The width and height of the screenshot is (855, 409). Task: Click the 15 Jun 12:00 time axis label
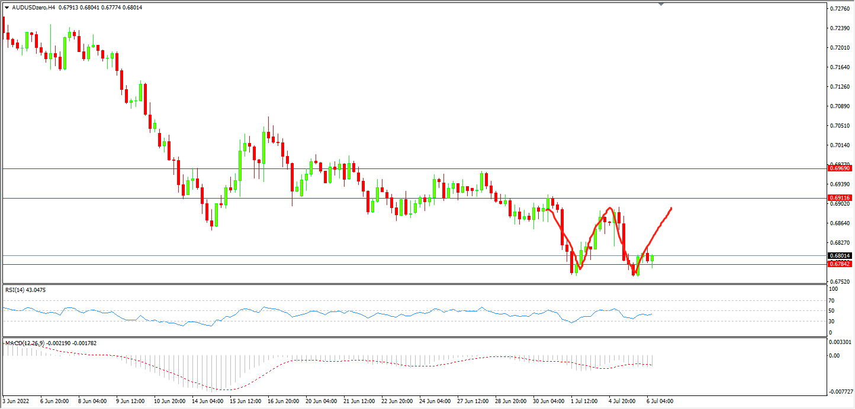tap(245, 401)
